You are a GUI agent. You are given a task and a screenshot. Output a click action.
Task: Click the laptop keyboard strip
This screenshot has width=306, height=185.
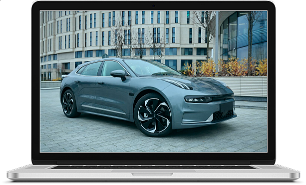[154, 167]
